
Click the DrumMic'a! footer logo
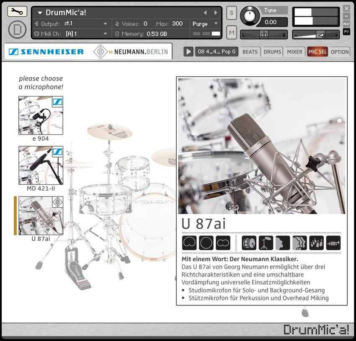click(316, 329)
